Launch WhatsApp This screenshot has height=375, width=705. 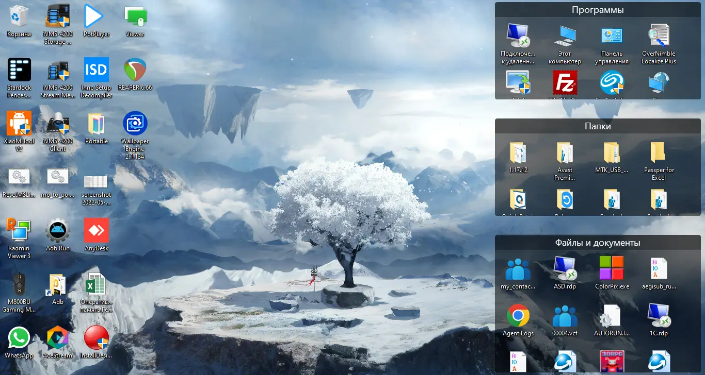[x=19, y=338]
